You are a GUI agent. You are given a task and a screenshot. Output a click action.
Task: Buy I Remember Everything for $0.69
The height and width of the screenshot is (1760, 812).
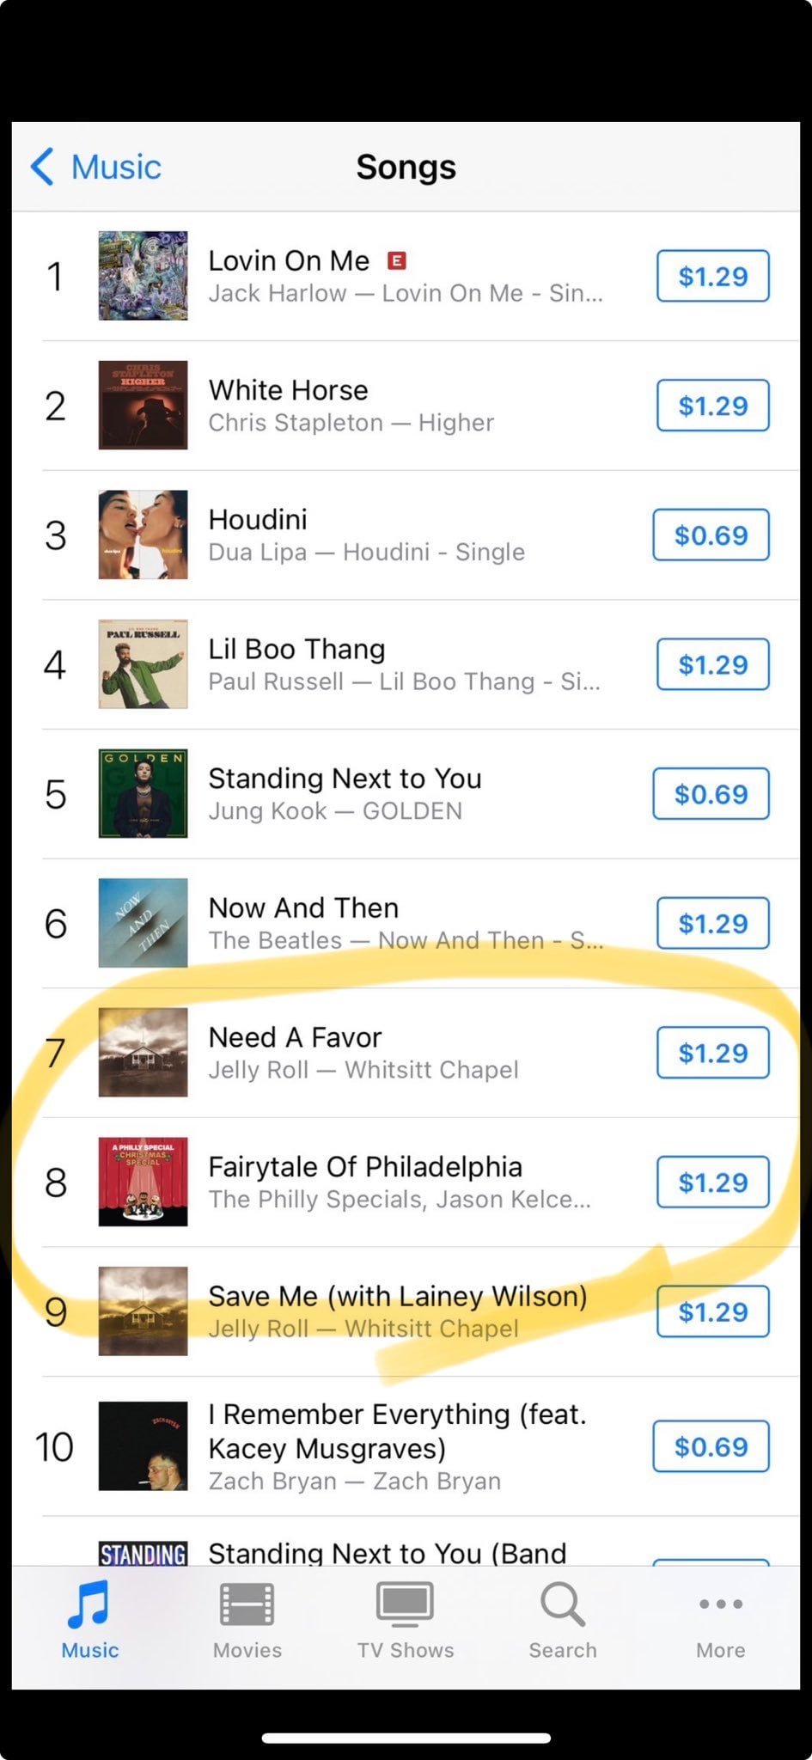tap(711, 1446)
